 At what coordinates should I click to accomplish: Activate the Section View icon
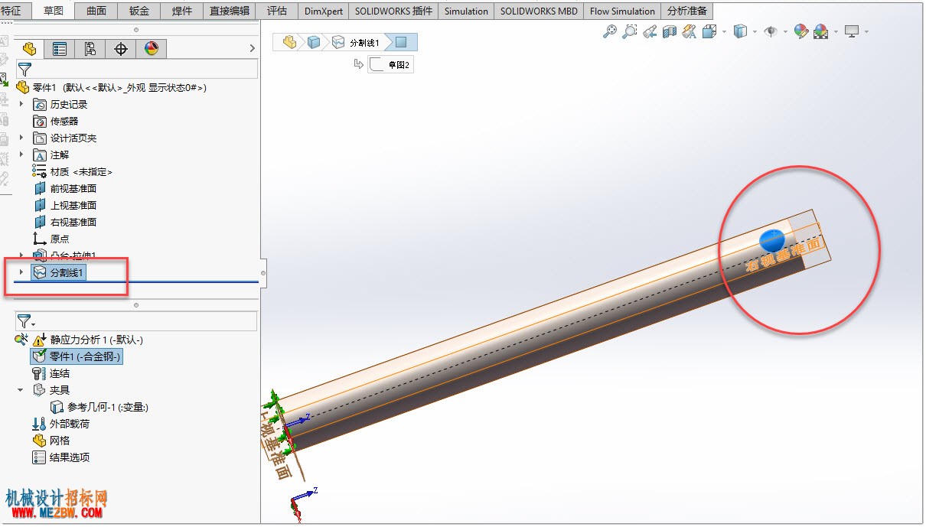(x=670, y=31)
